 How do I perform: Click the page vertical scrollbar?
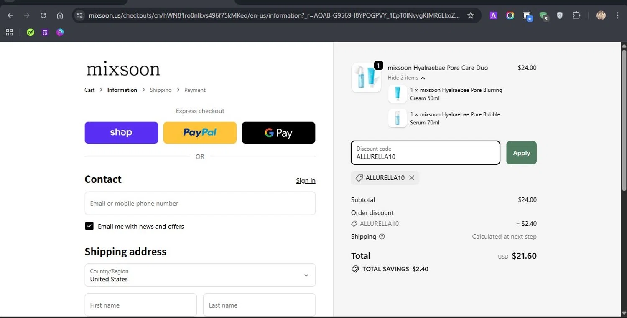coord(624,121)
